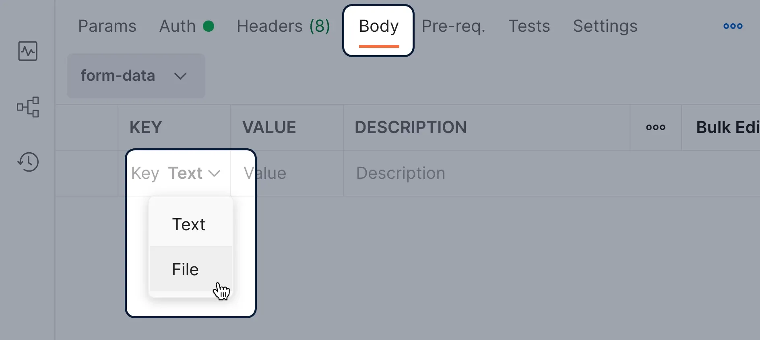This screenshot has width=760, height=340.
Task: Open the History clock icon
Action: (28, 162)
